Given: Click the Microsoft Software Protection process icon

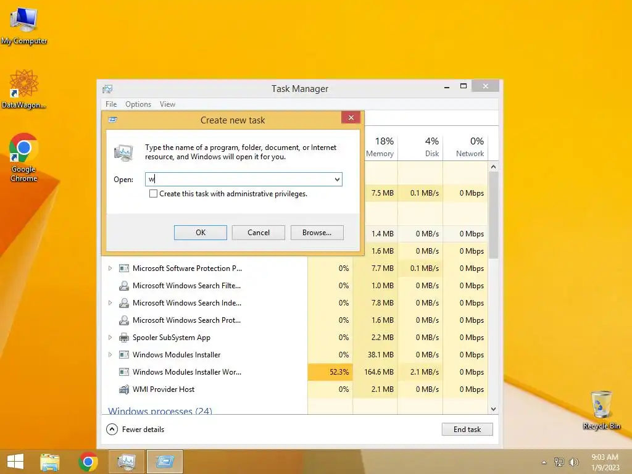Looking at the screenshot, I should click(x=124, y=268).
